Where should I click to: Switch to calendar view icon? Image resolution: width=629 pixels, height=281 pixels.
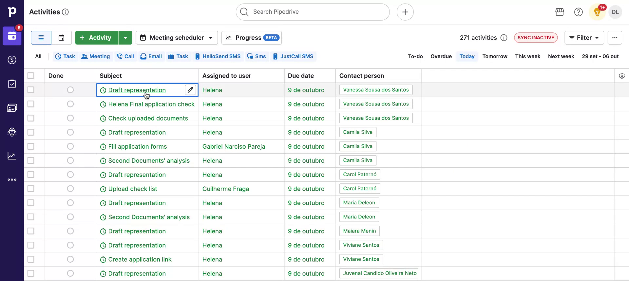pos(61,38)
